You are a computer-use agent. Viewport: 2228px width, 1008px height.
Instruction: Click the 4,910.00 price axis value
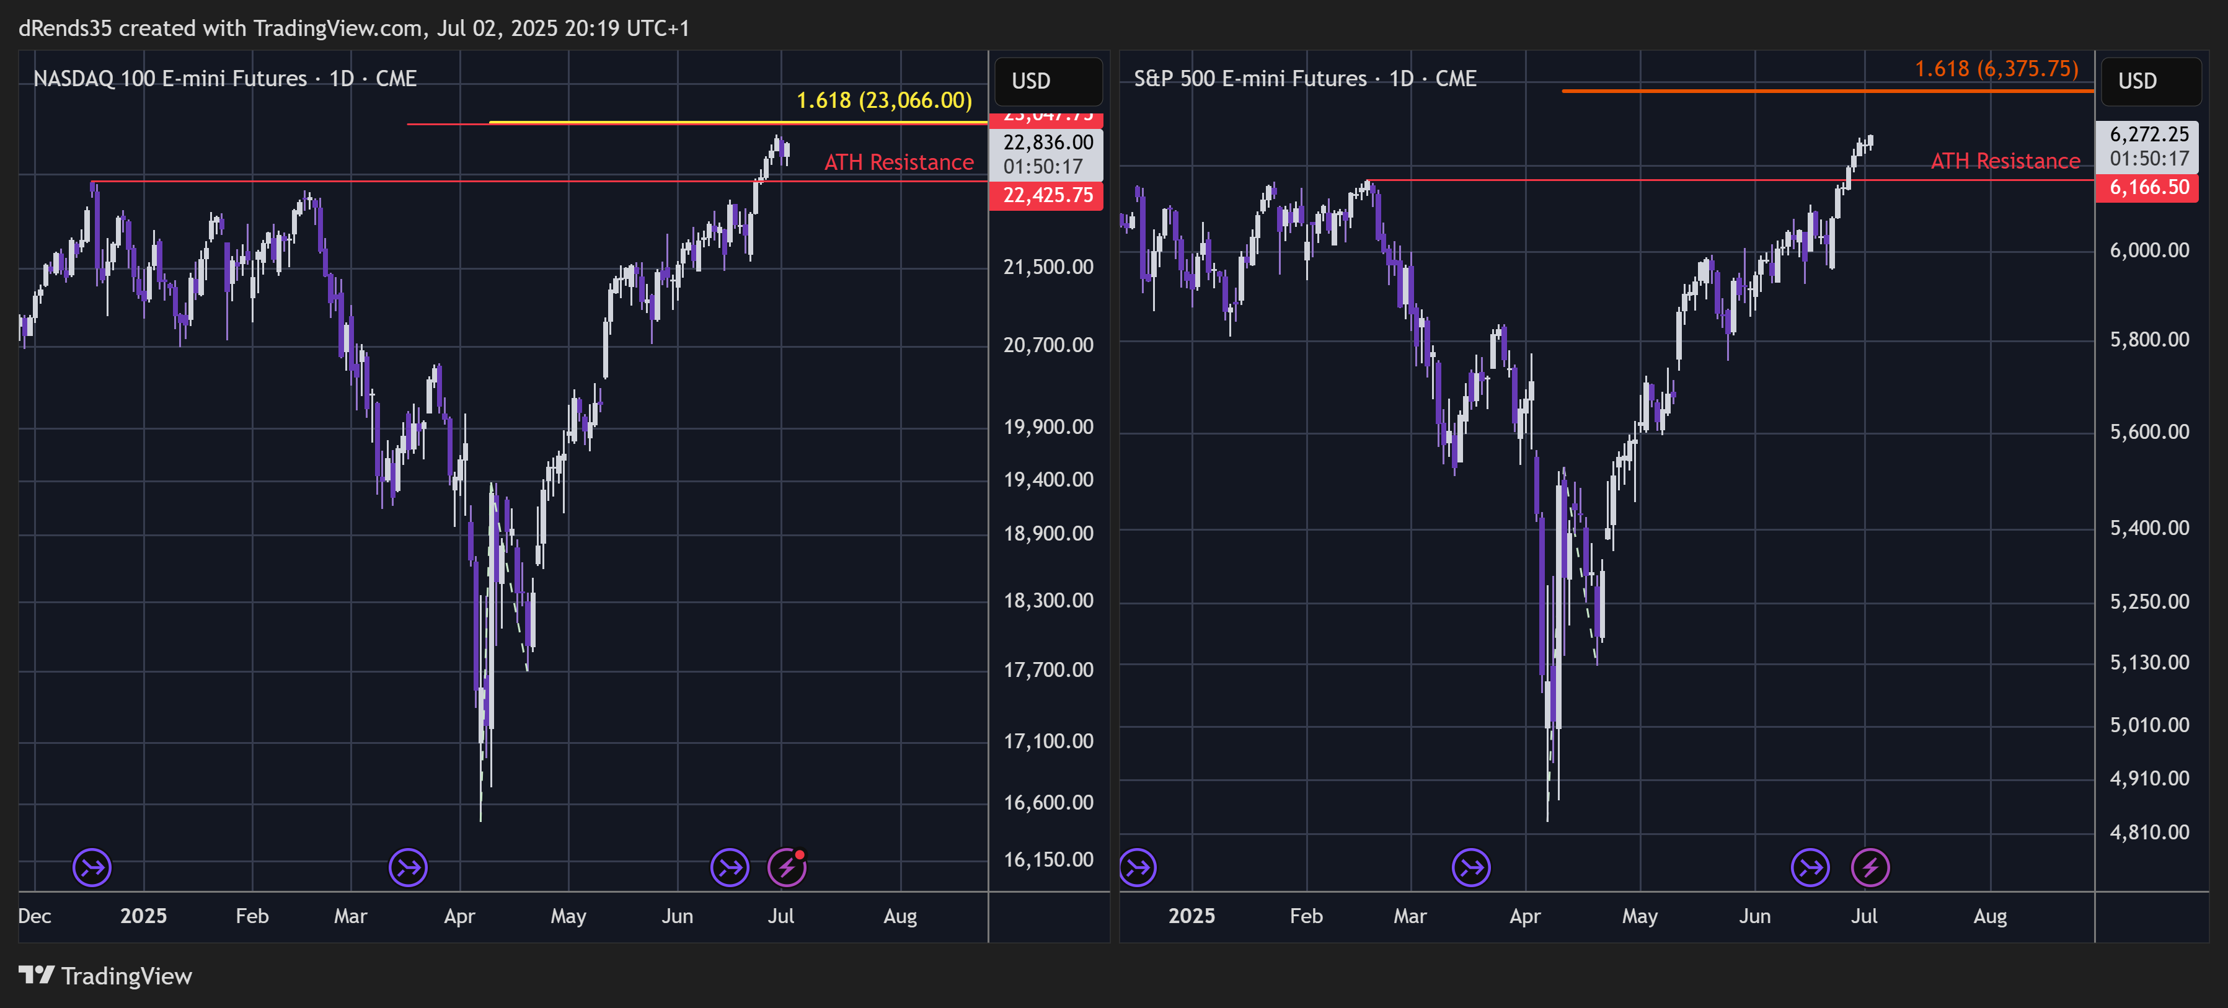click(2149, 779)
